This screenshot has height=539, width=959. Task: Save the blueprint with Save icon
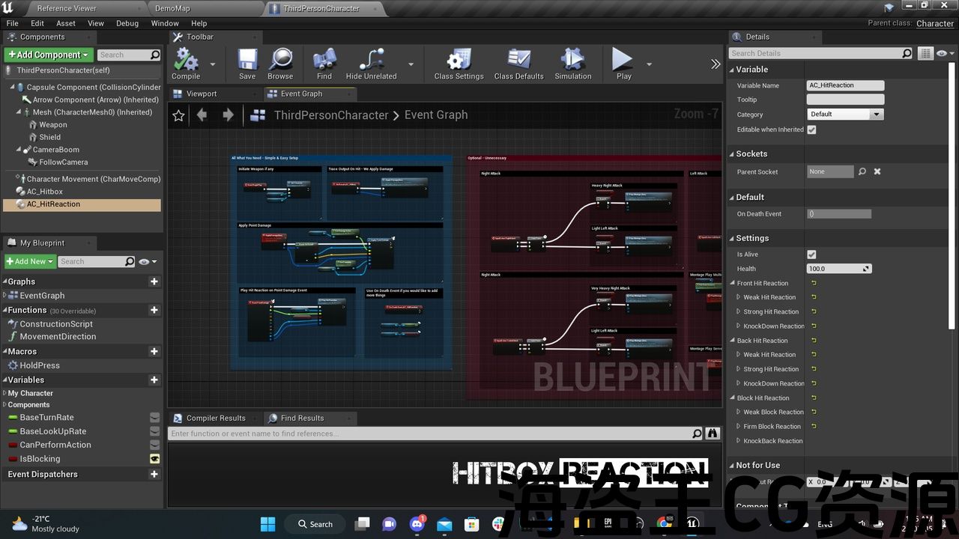(x=247, y=63)
